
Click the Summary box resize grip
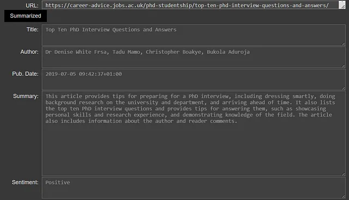click(x=344, y=174)
